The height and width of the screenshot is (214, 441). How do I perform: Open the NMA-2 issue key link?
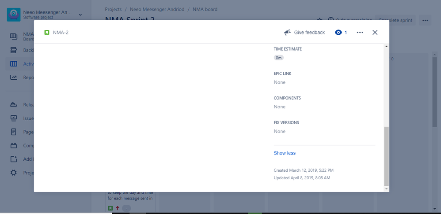(61, 33)
